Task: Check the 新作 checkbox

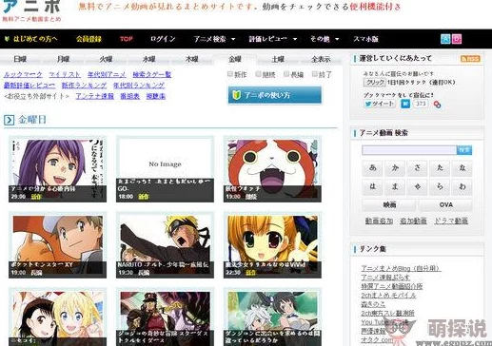Action: [x=230, y=74]
